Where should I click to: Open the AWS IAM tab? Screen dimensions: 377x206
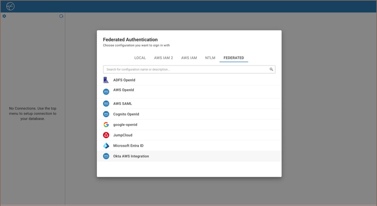pyautogui.click(x=189, y=58)
